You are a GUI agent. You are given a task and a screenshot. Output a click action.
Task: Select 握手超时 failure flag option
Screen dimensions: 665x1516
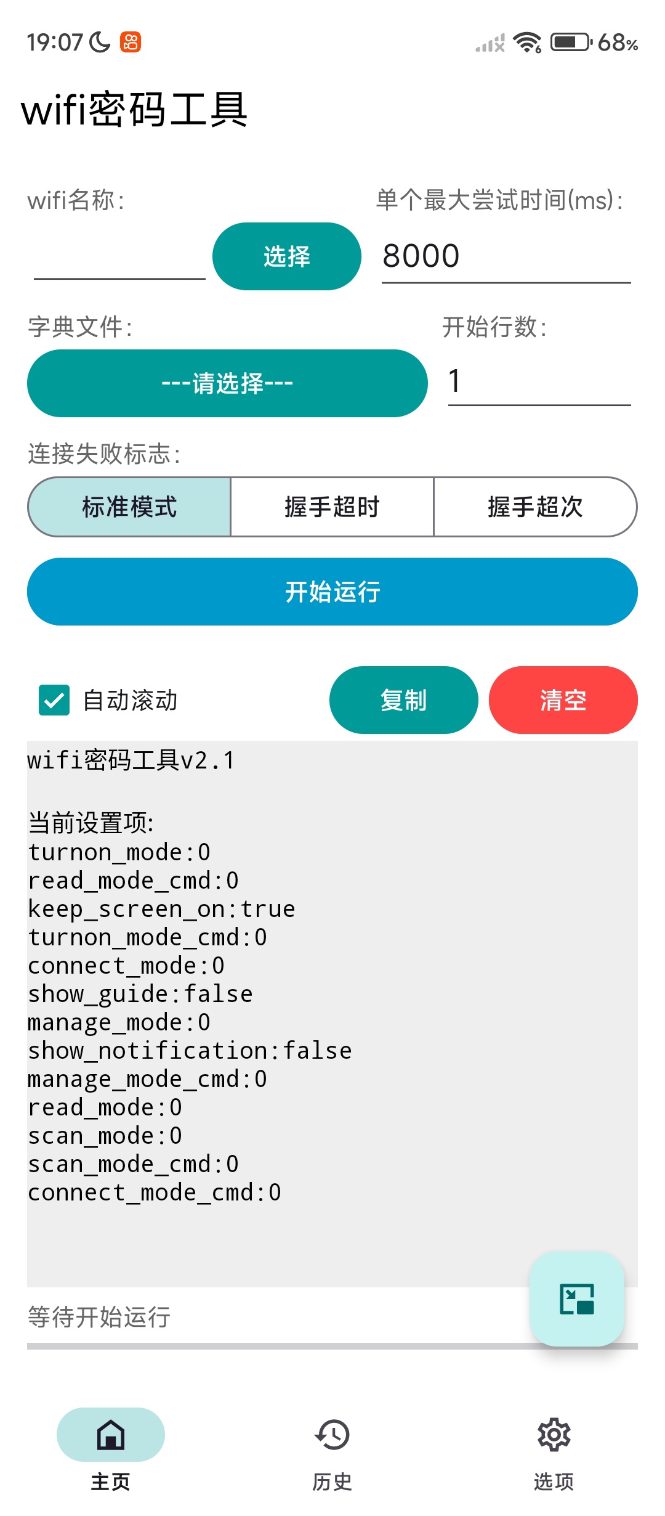[332, 507]
